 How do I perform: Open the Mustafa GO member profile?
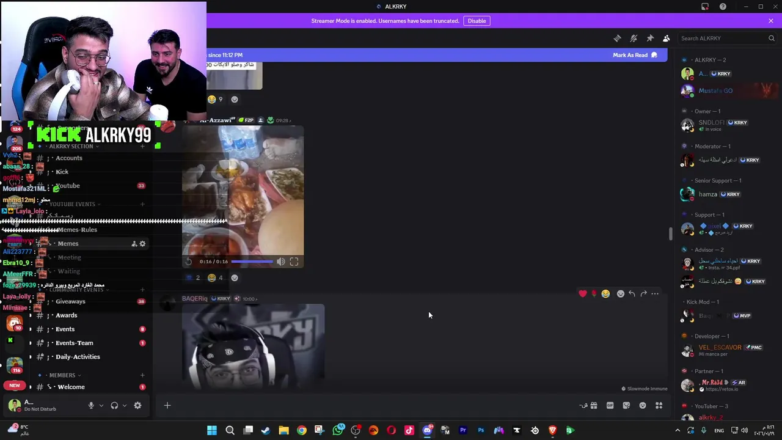727,91
